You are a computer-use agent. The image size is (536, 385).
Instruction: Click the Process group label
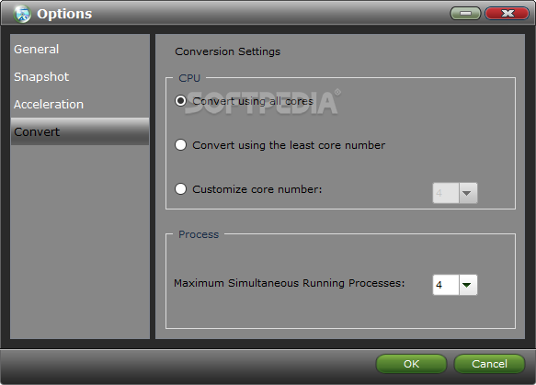point(199,234)
